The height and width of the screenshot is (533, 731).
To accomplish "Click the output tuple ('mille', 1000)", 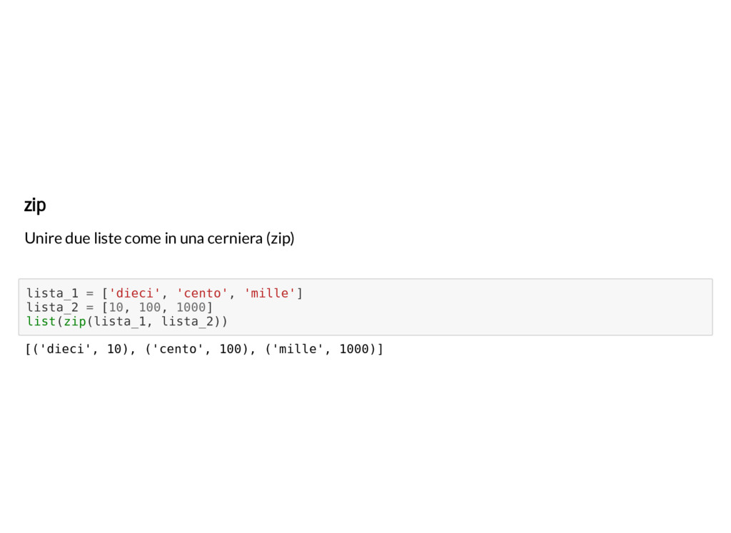I will coord(321,349).
